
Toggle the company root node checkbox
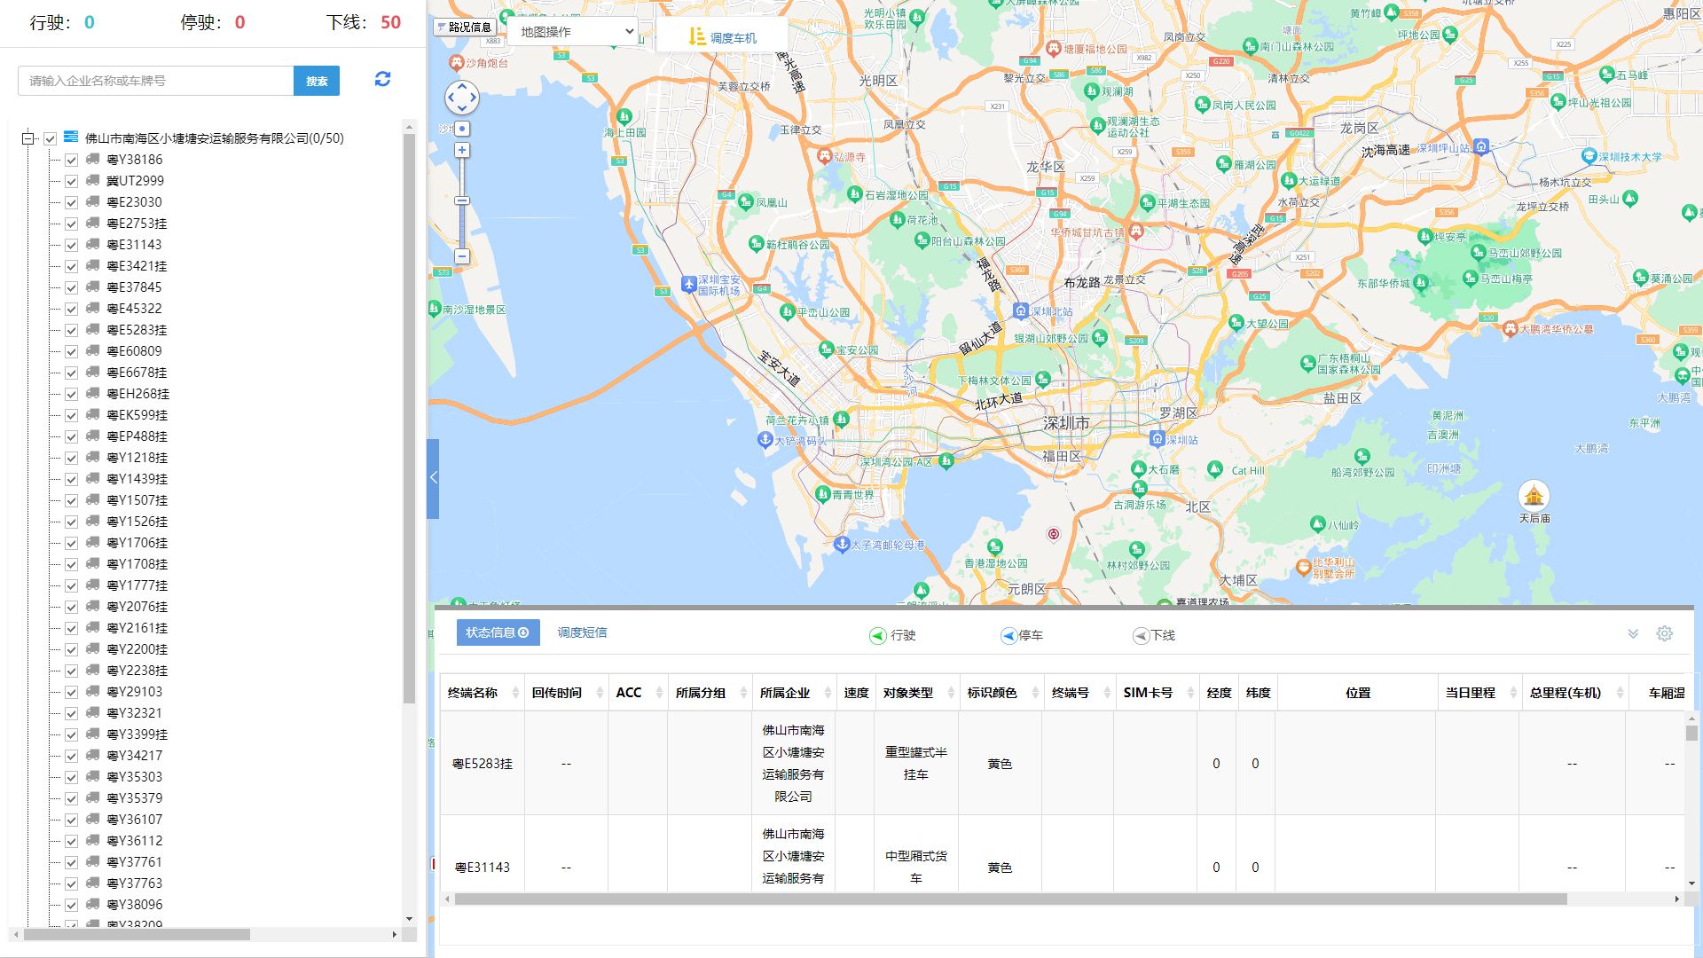51,138
